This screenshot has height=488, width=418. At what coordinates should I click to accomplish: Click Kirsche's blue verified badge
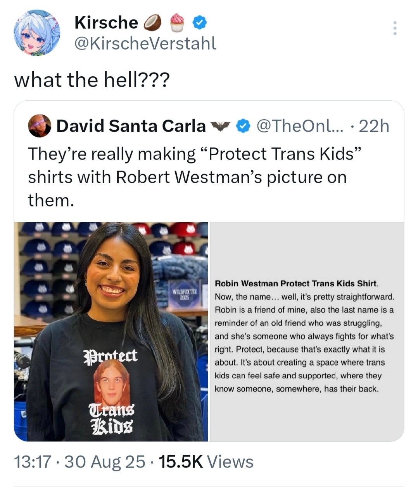(200, 23)
